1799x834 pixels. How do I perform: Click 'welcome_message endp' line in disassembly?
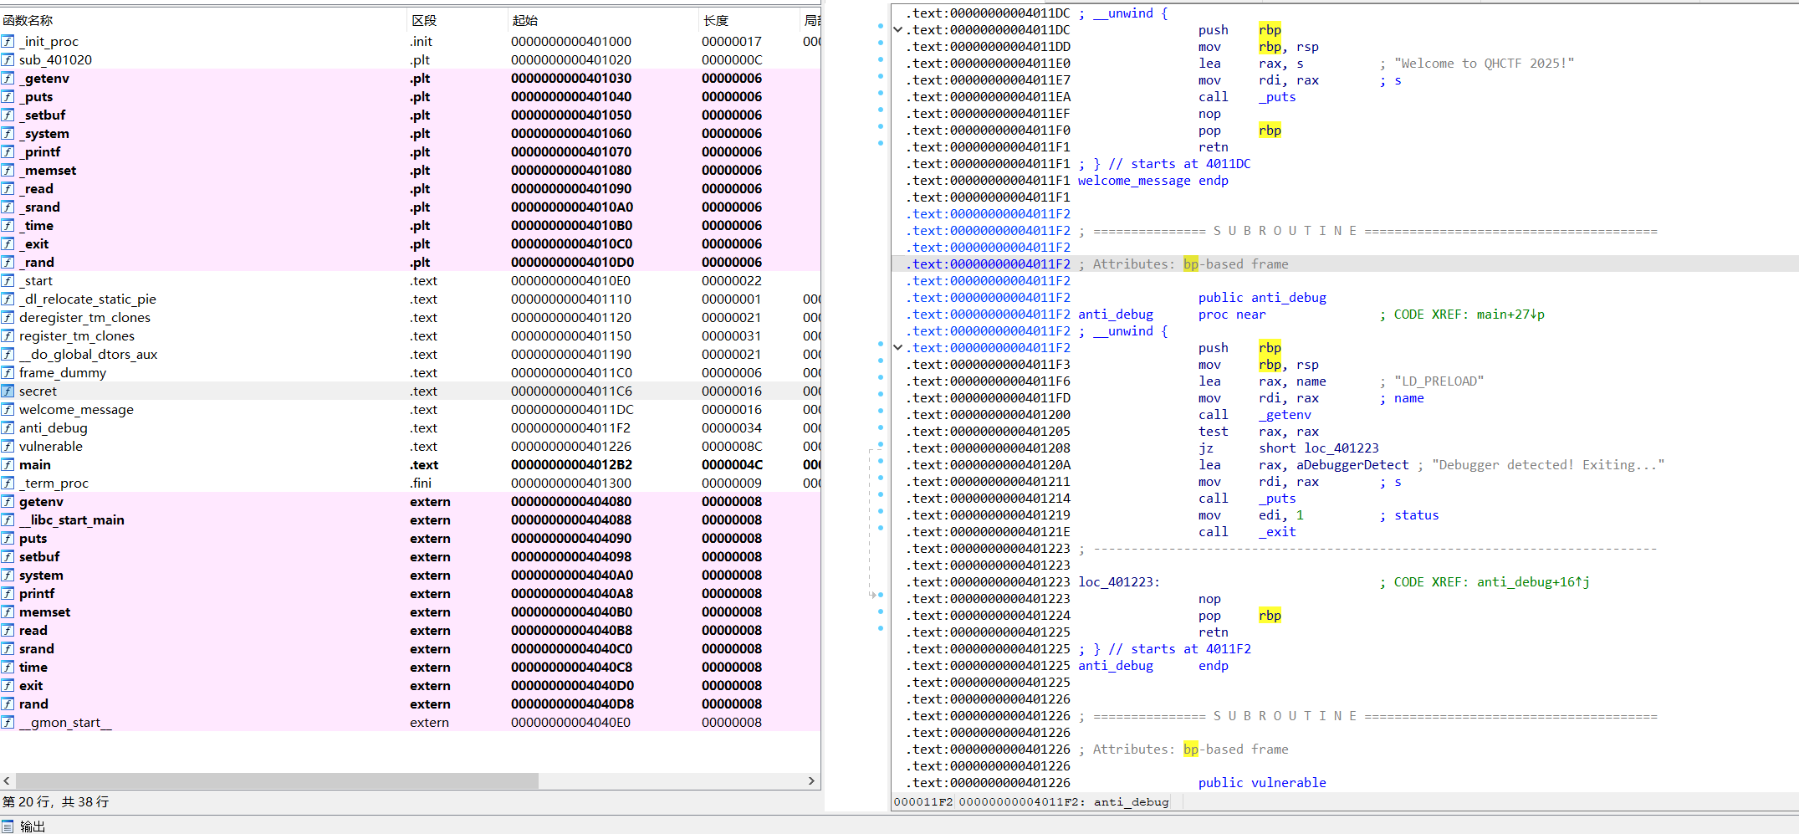pyautogui.click(x=1152, y=180)
